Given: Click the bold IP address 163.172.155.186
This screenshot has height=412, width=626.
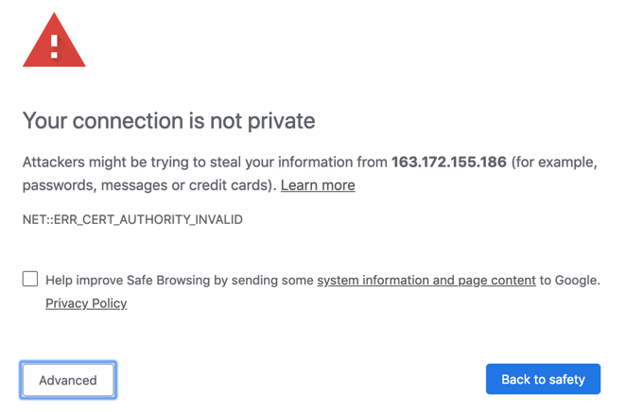Looking at the screenshot, I should pos(449,163).
